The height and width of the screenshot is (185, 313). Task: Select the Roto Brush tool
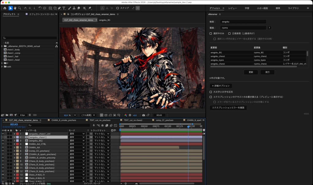(x=85, y=8)
